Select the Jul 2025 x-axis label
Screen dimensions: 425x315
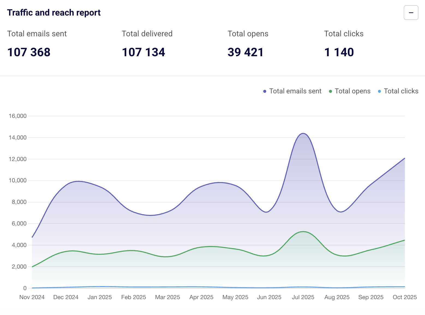coord(303,297)
